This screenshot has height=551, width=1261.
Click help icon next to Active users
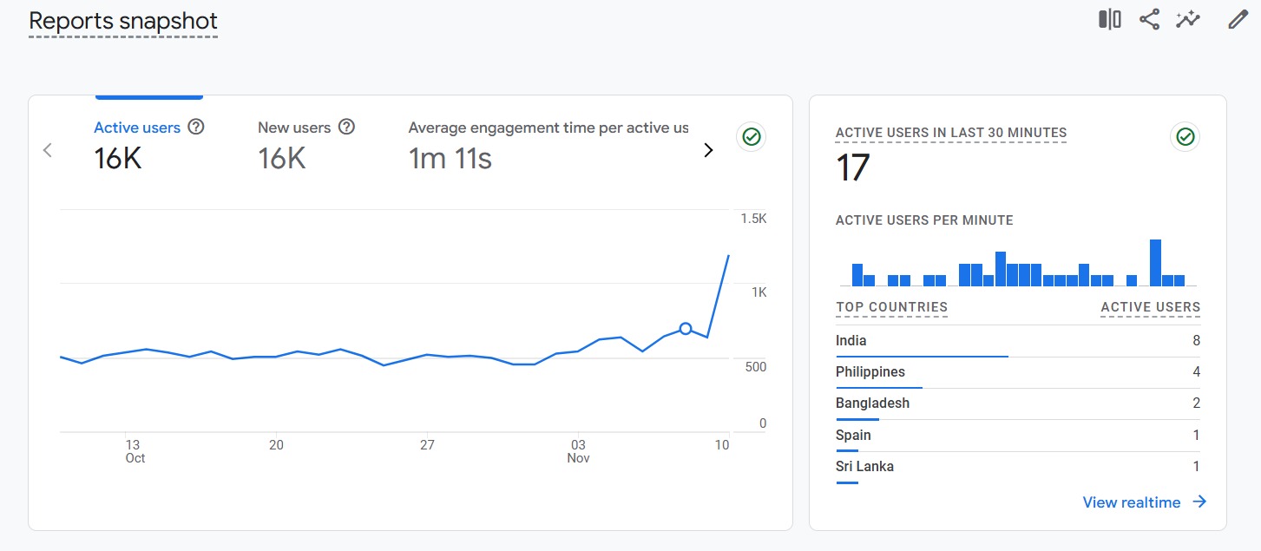pos(196,128)
